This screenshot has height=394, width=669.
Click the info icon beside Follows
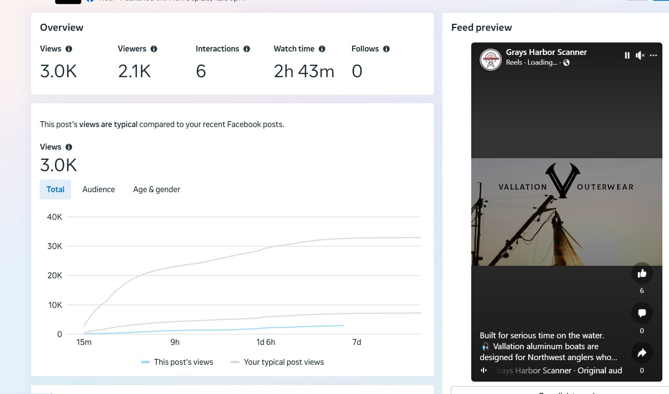coord(386,49)
